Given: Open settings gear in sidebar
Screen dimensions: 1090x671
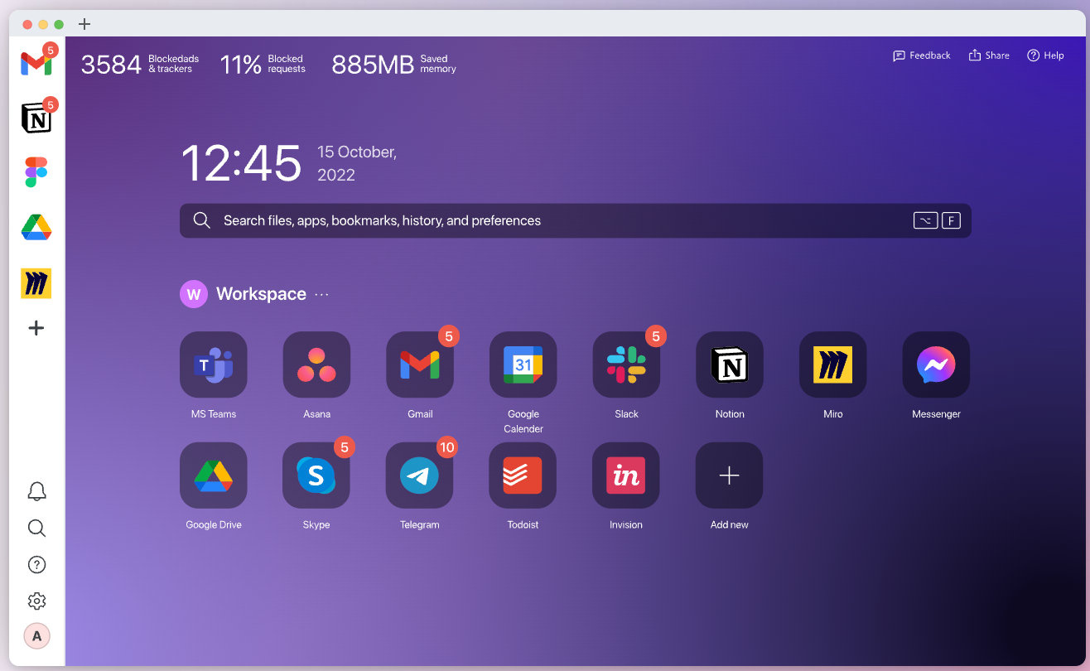Looking at the screenshot, I should (x=36, y=601).
